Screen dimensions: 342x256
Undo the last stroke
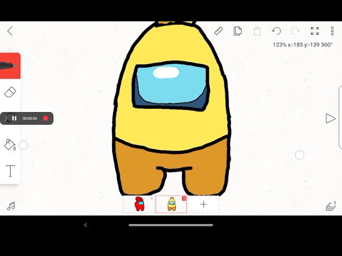tap(276, 31)
